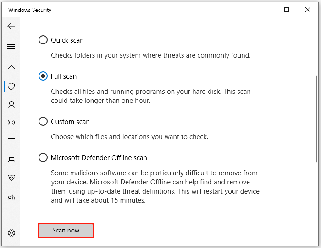Open Device security laptop icon

(x=11, y=160)
